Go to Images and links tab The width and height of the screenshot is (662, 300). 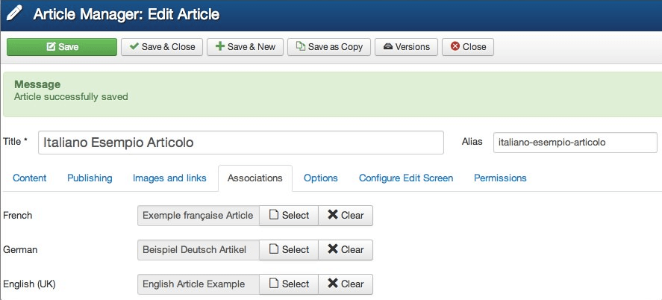(169, 178)
